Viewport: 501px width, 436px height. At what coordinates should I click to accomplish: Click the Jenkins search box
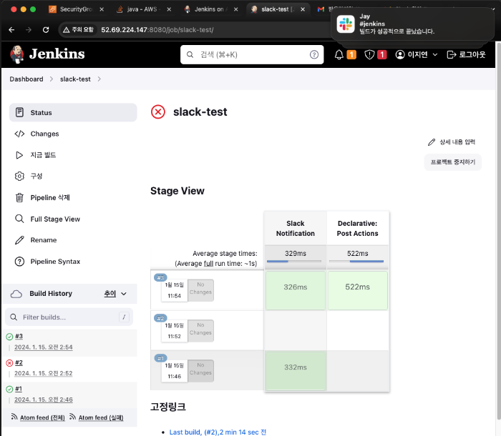click(x=252, y=54)
